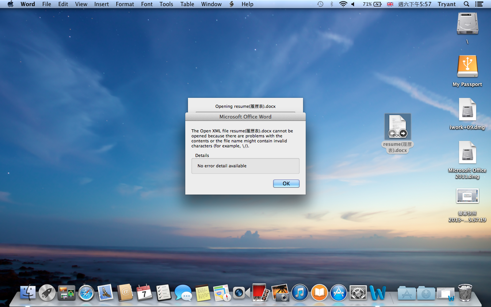Open Maps from the Dock
The height and width of the screenshot is (307, 491).
222,293
